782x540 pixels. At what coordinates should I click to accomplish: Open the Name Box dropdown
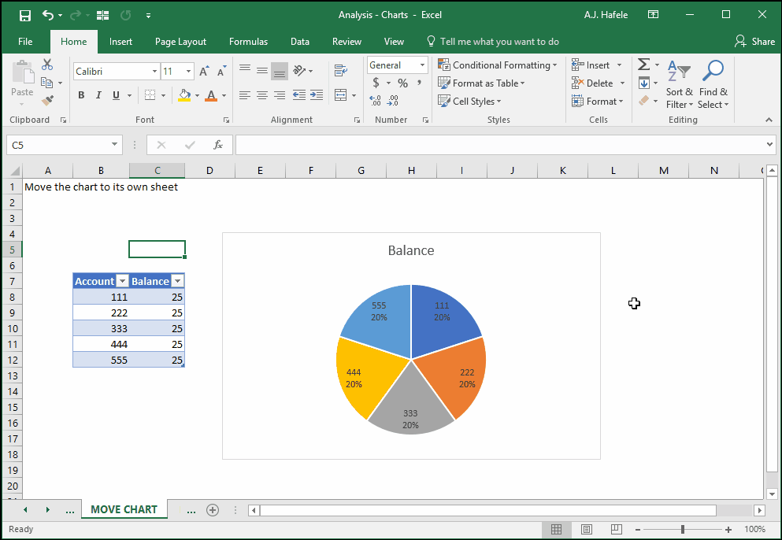tap(114, 145)
